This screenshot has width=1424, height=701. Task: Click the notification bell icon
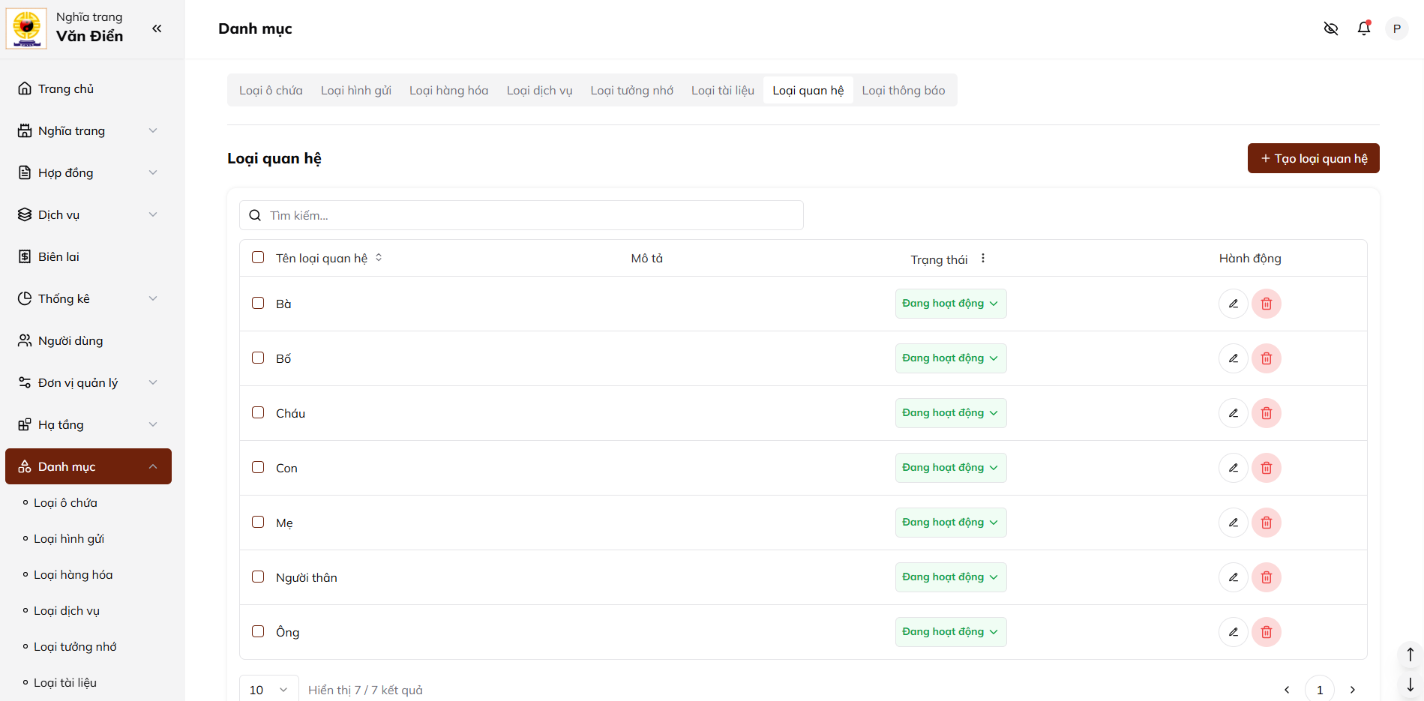1364,28
